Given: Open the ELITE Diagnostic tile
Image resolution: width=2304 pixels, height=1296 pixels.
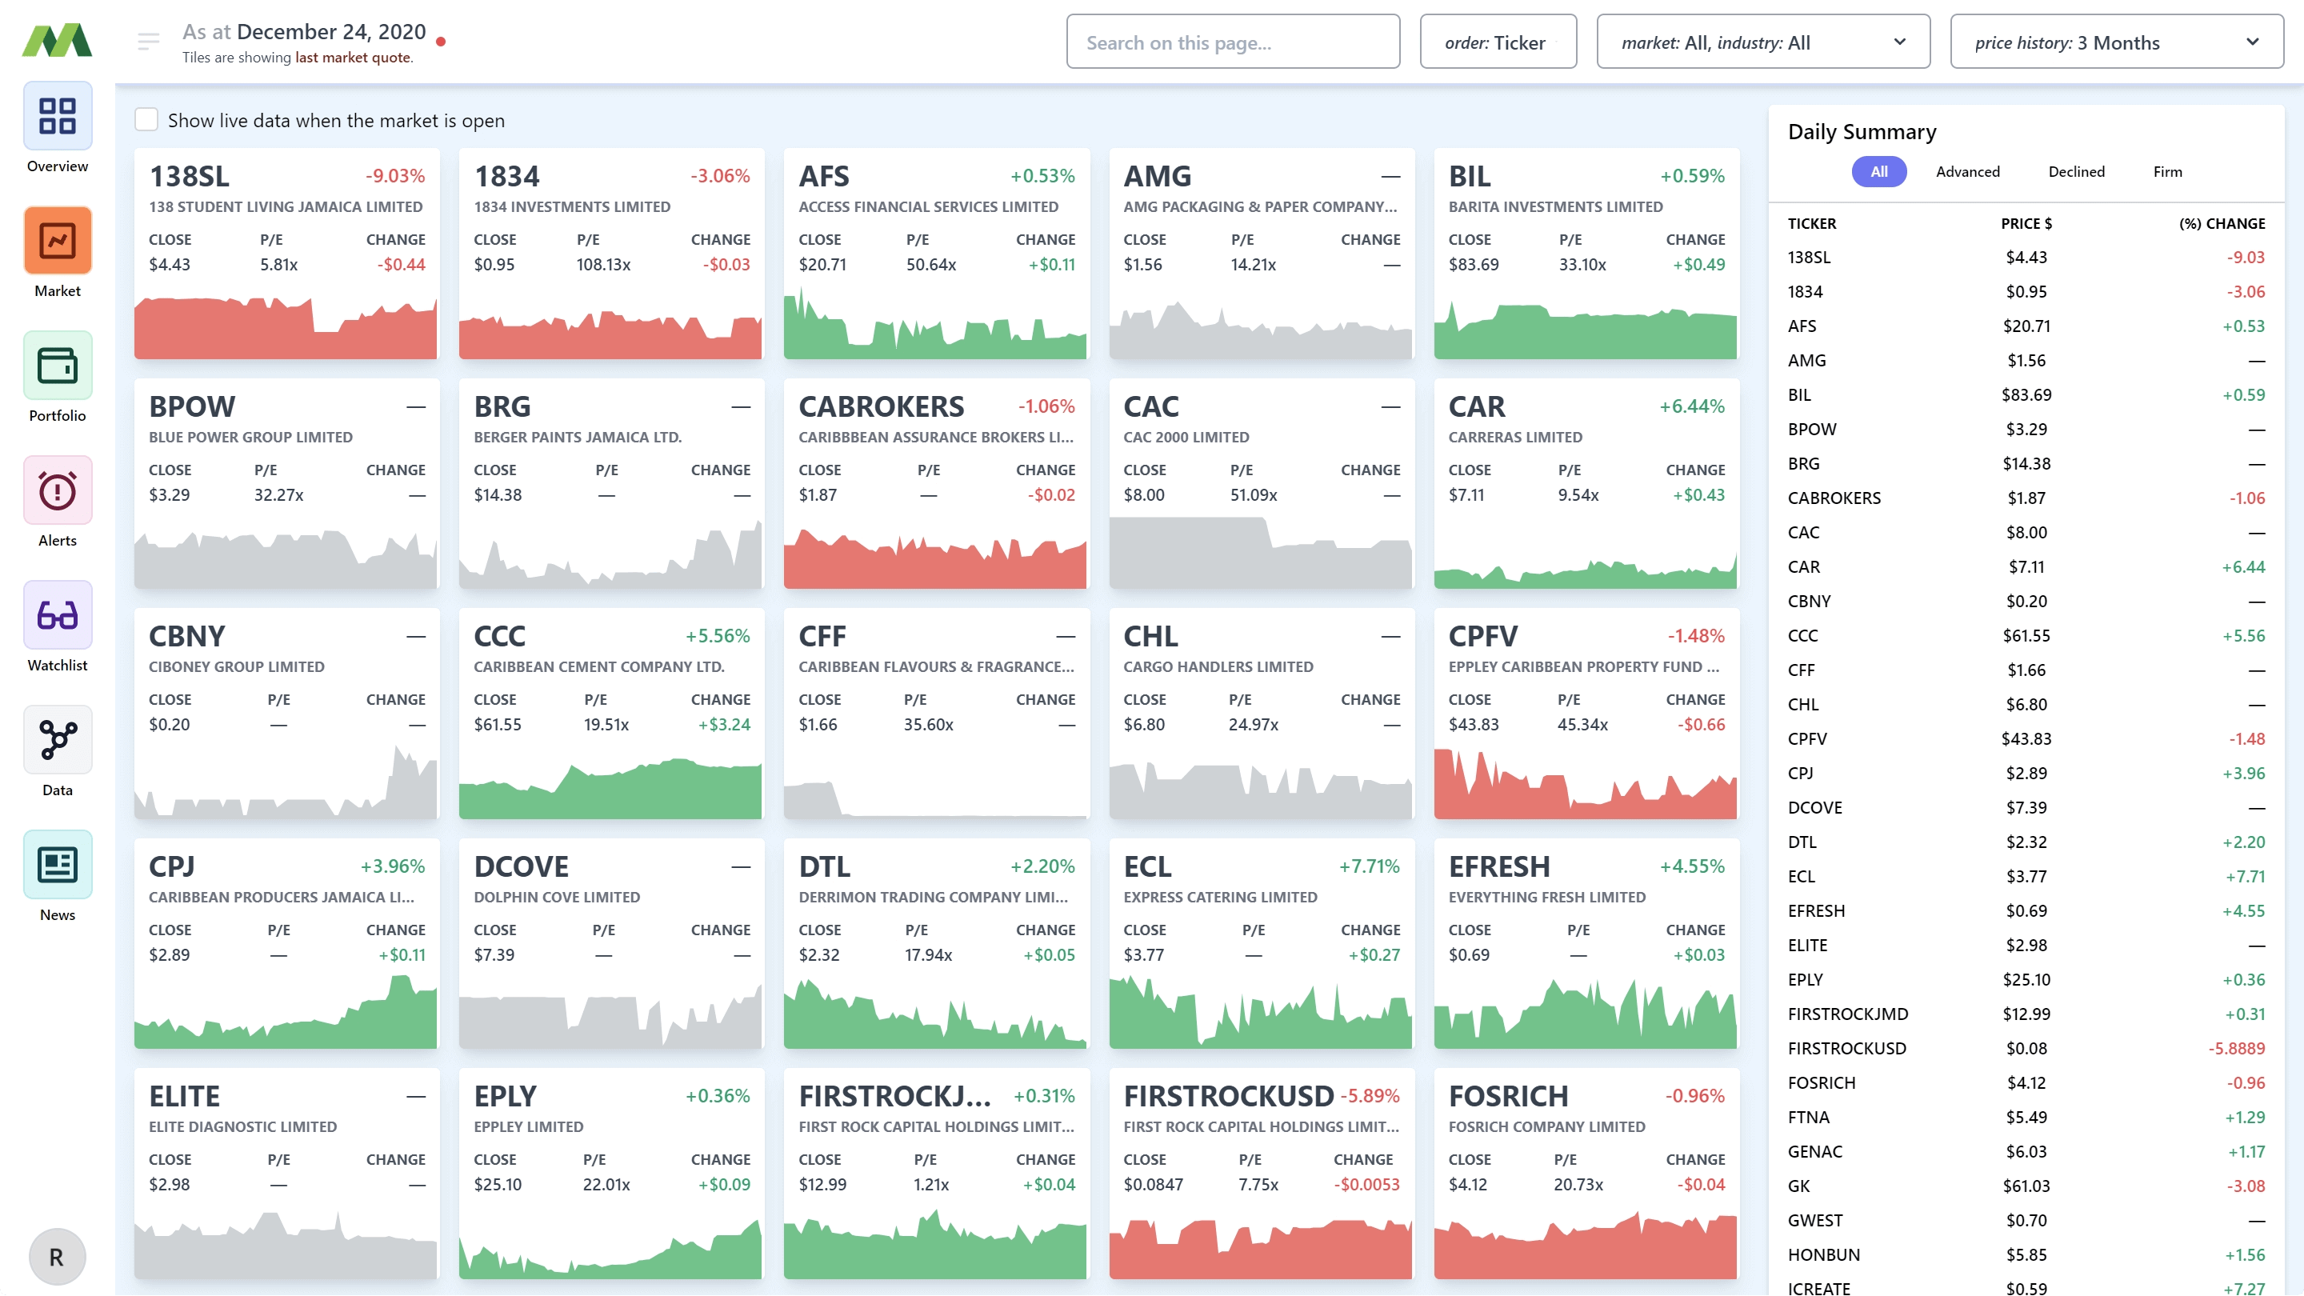Looking at the screenshot, I should click(x=286, y=1174).
